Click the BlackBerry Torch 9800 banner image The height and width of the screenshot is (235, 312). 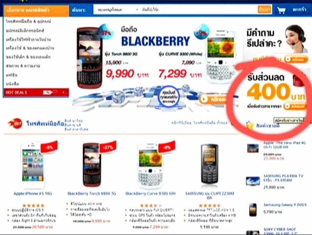coord(90,58)
